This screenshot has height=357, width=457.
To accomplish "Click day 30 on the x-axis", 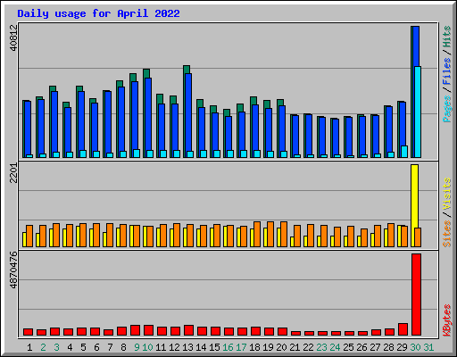I will [x=415, y=347].
